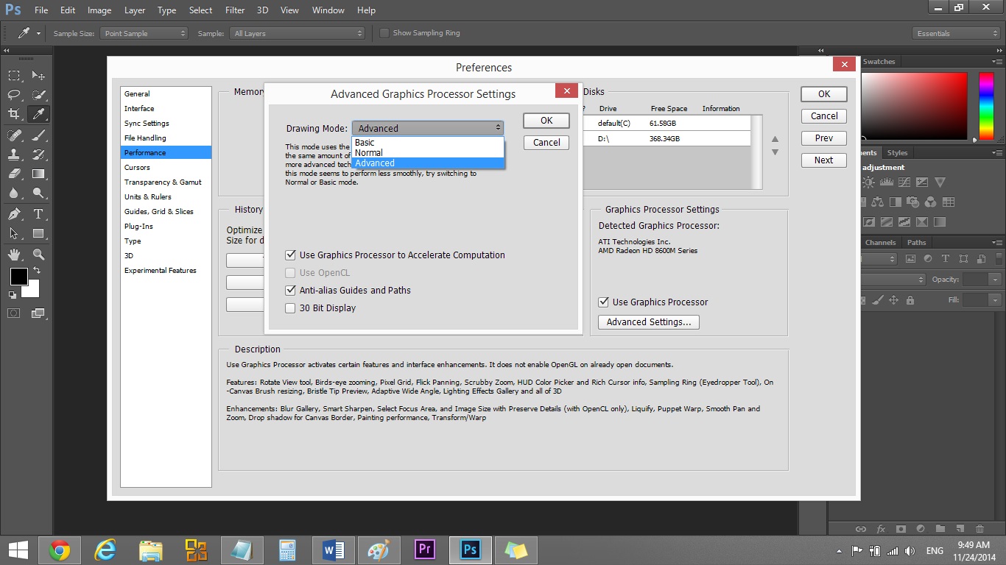
Task: Click the rainbow hue slider strip
Action: point(985,106)
